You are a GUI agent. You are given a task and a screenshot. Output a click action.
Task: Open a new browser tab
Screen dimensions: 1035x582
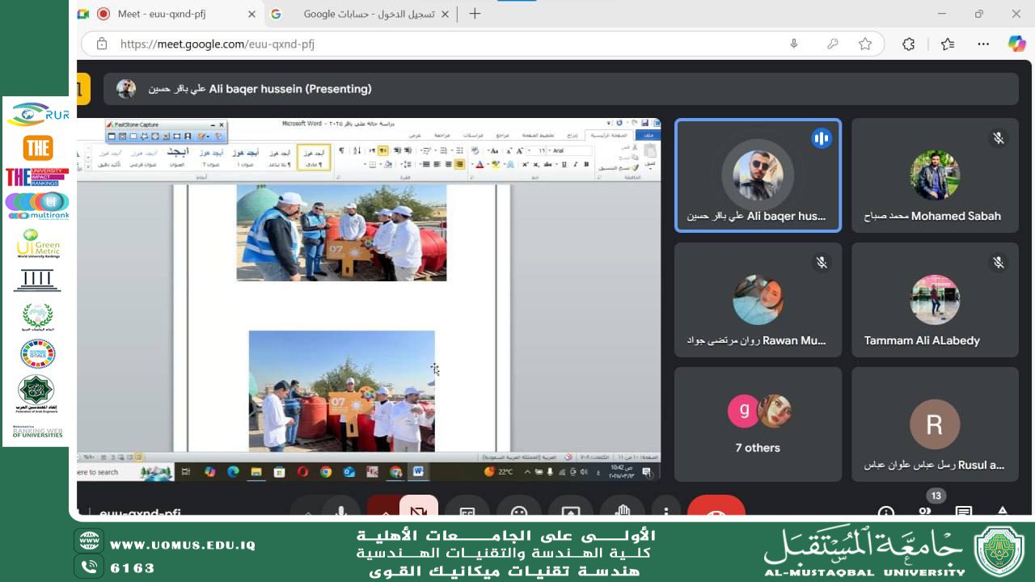coord(475,14)
